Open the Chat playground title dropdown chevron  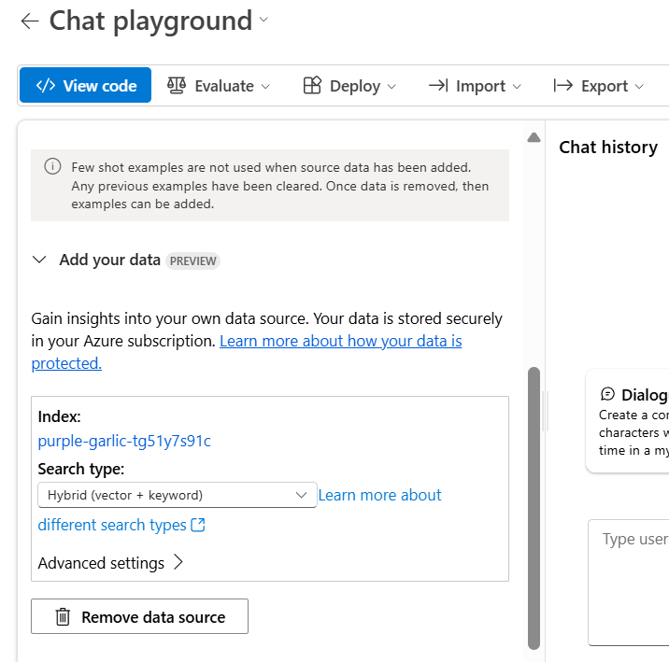point(264,20)
